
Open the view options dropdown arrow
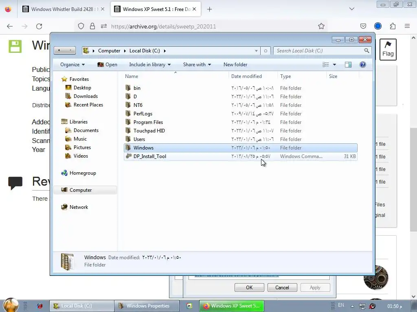point(334,65)
